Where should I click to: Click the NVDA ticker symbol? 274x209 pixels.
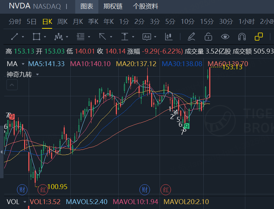click(x=20, y=6)
